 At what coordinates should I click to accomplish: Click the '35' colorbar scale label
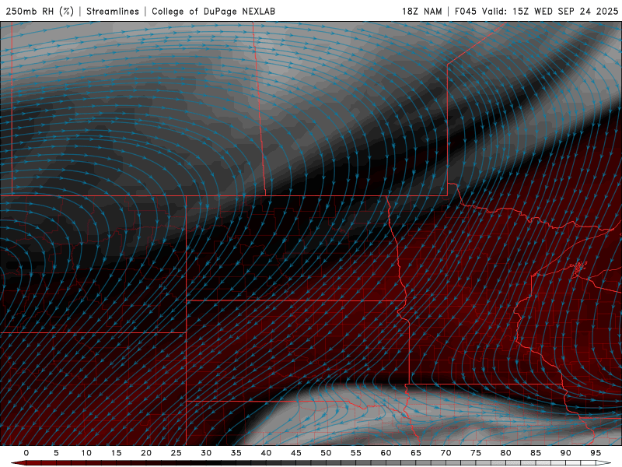pyautogui.click(x=236, y=453)
